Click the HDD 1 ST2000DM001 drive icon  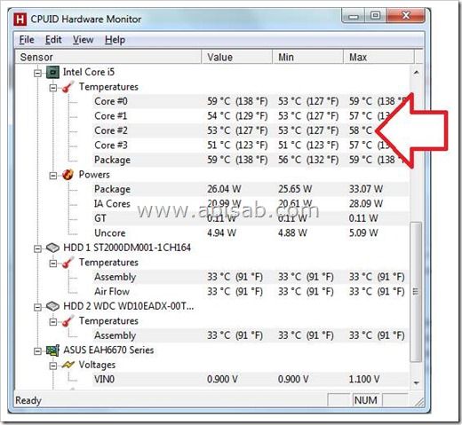53,248
